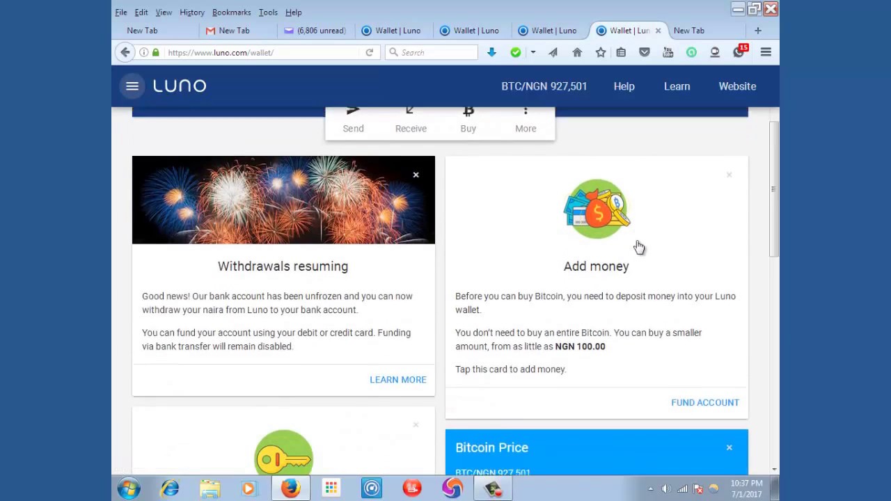Image resolution: width=891 pixels, height=501 pixels.
Task: Switch to the last New Tab tab
Action: click(x=703, y=31)
